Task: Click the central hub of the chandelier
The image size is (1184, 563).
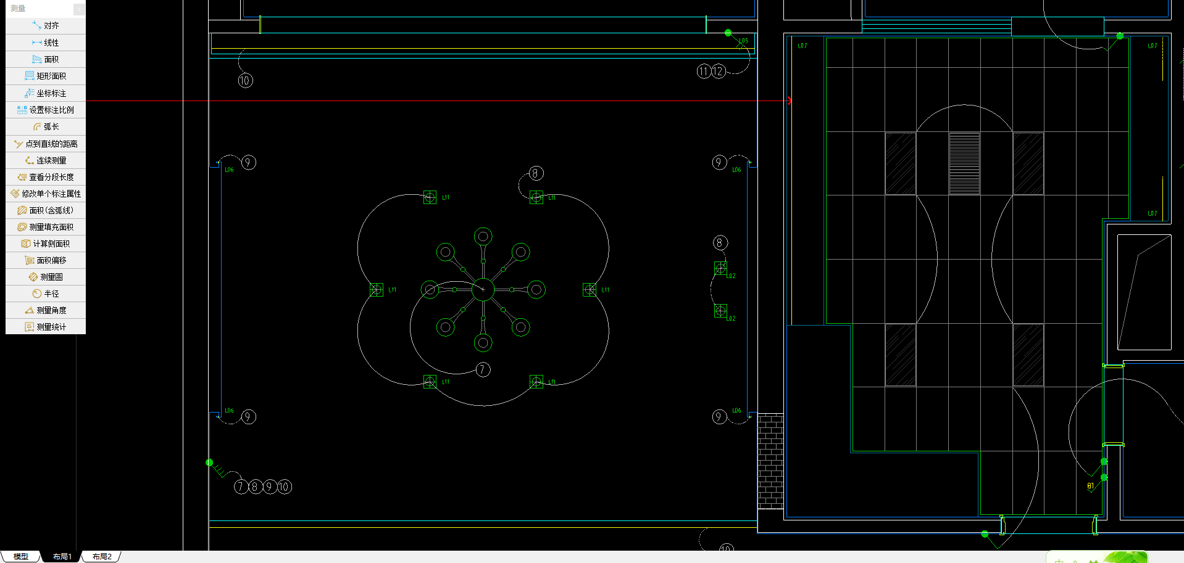Action: [483, 289]
